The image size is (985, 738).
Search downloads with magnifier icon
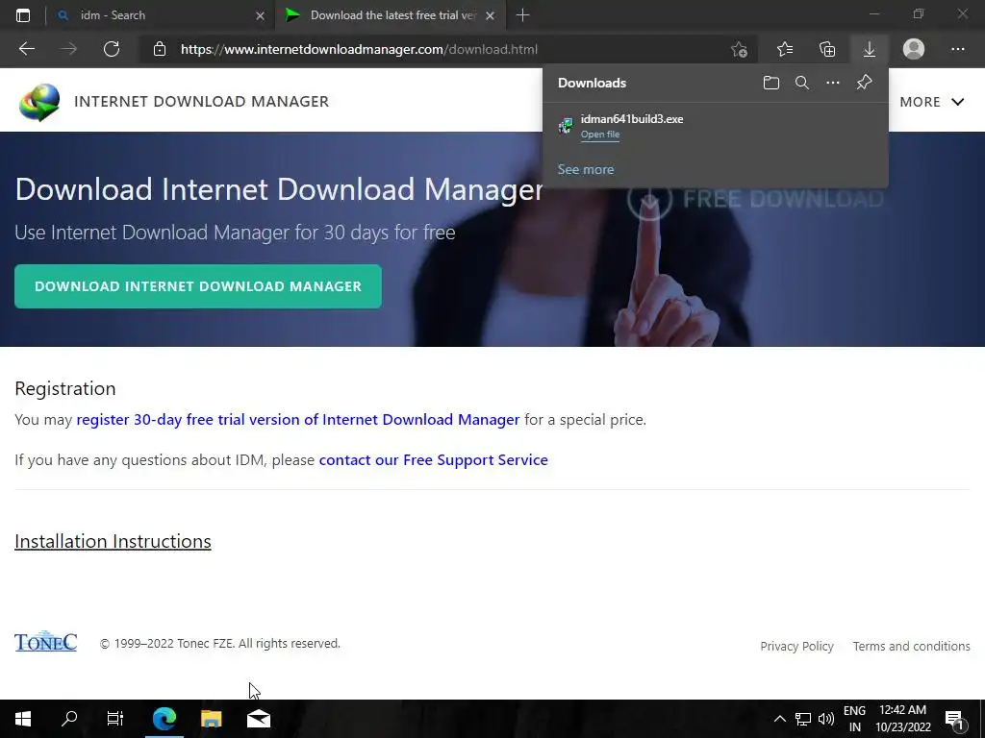[x=802, y=83]
